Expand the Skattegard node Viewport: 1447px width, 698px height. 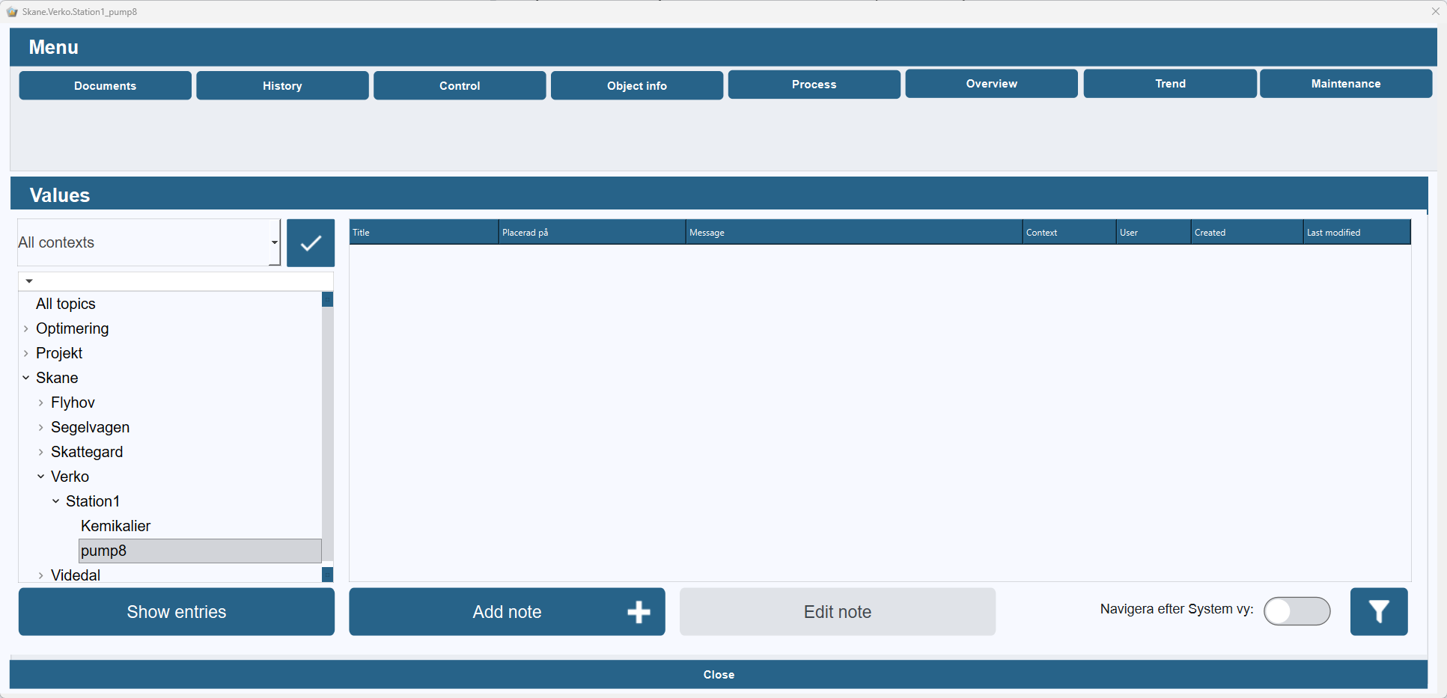[41, 452]
